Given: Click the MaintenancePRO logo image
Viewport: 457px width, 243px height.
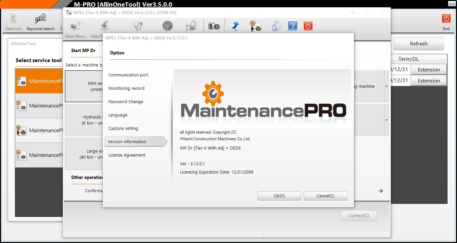Looking at the screenshot, I should pyautogui.click(x=262, y=98).
